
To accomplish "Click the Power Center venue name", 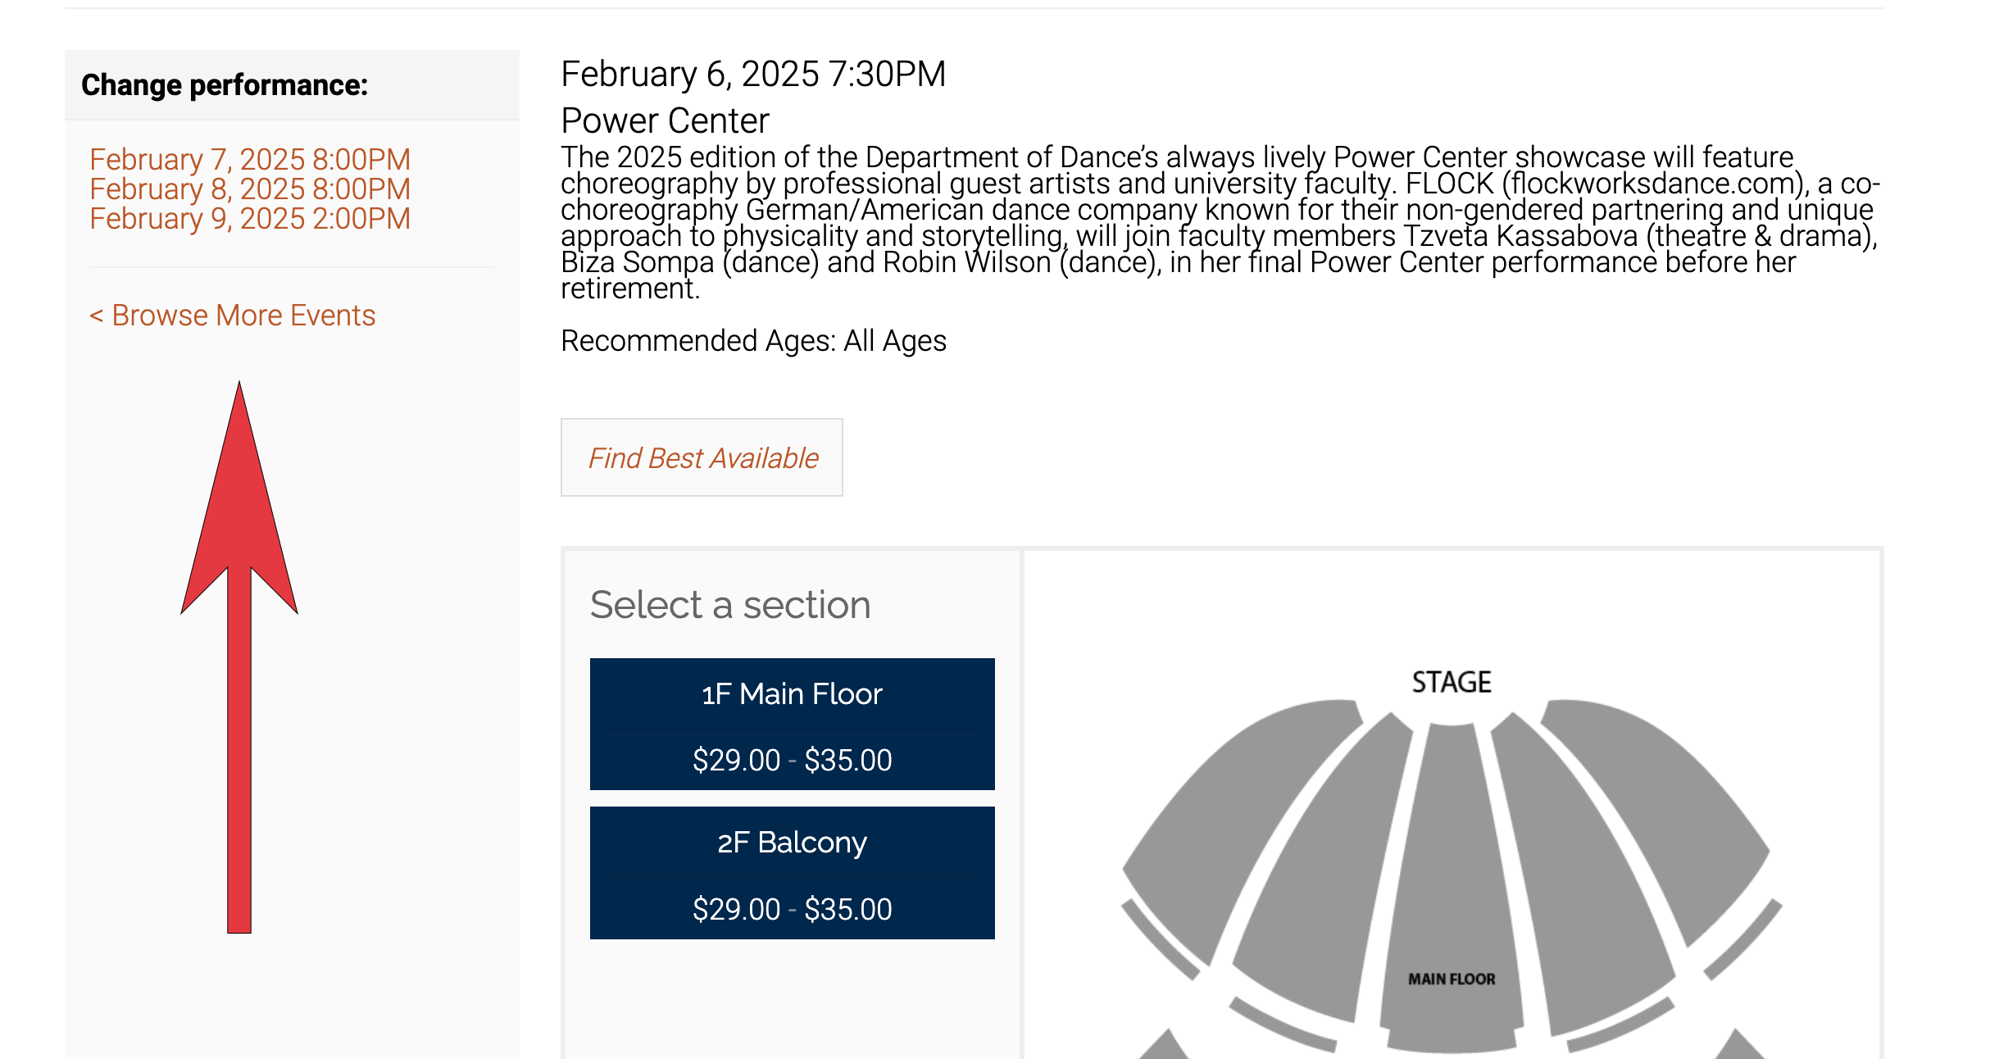I will point(665,120).
